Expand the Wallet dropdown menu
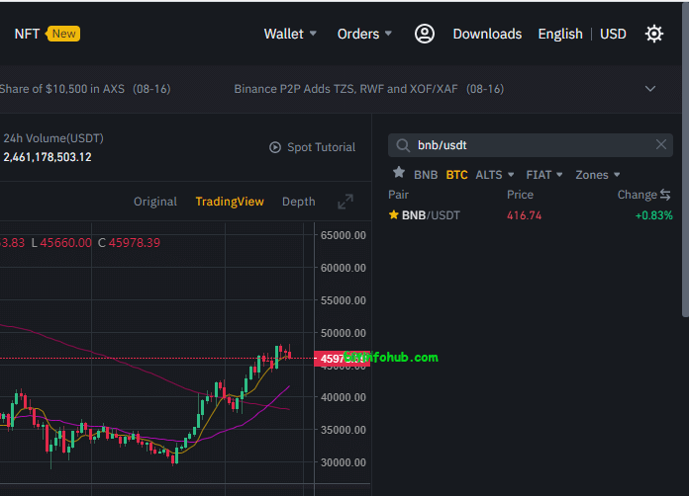Screen dimensions: 689x496 [290, 34]
